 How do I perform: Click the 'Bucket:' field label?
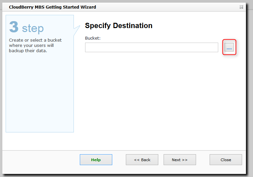click(93, 38)
